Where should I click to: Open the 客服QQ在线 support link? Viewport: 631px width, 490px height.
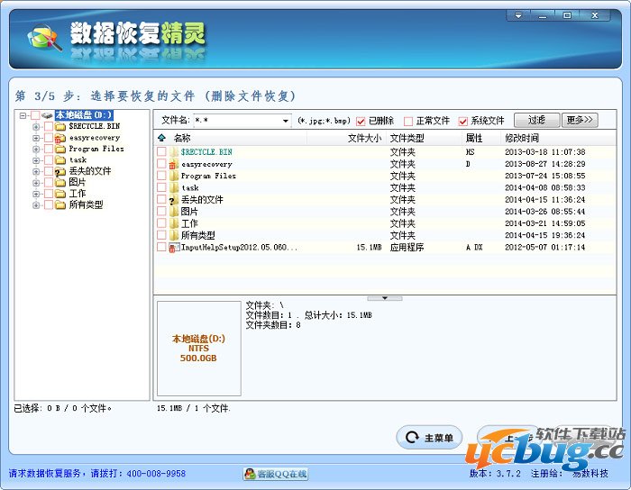click(276, 474)
